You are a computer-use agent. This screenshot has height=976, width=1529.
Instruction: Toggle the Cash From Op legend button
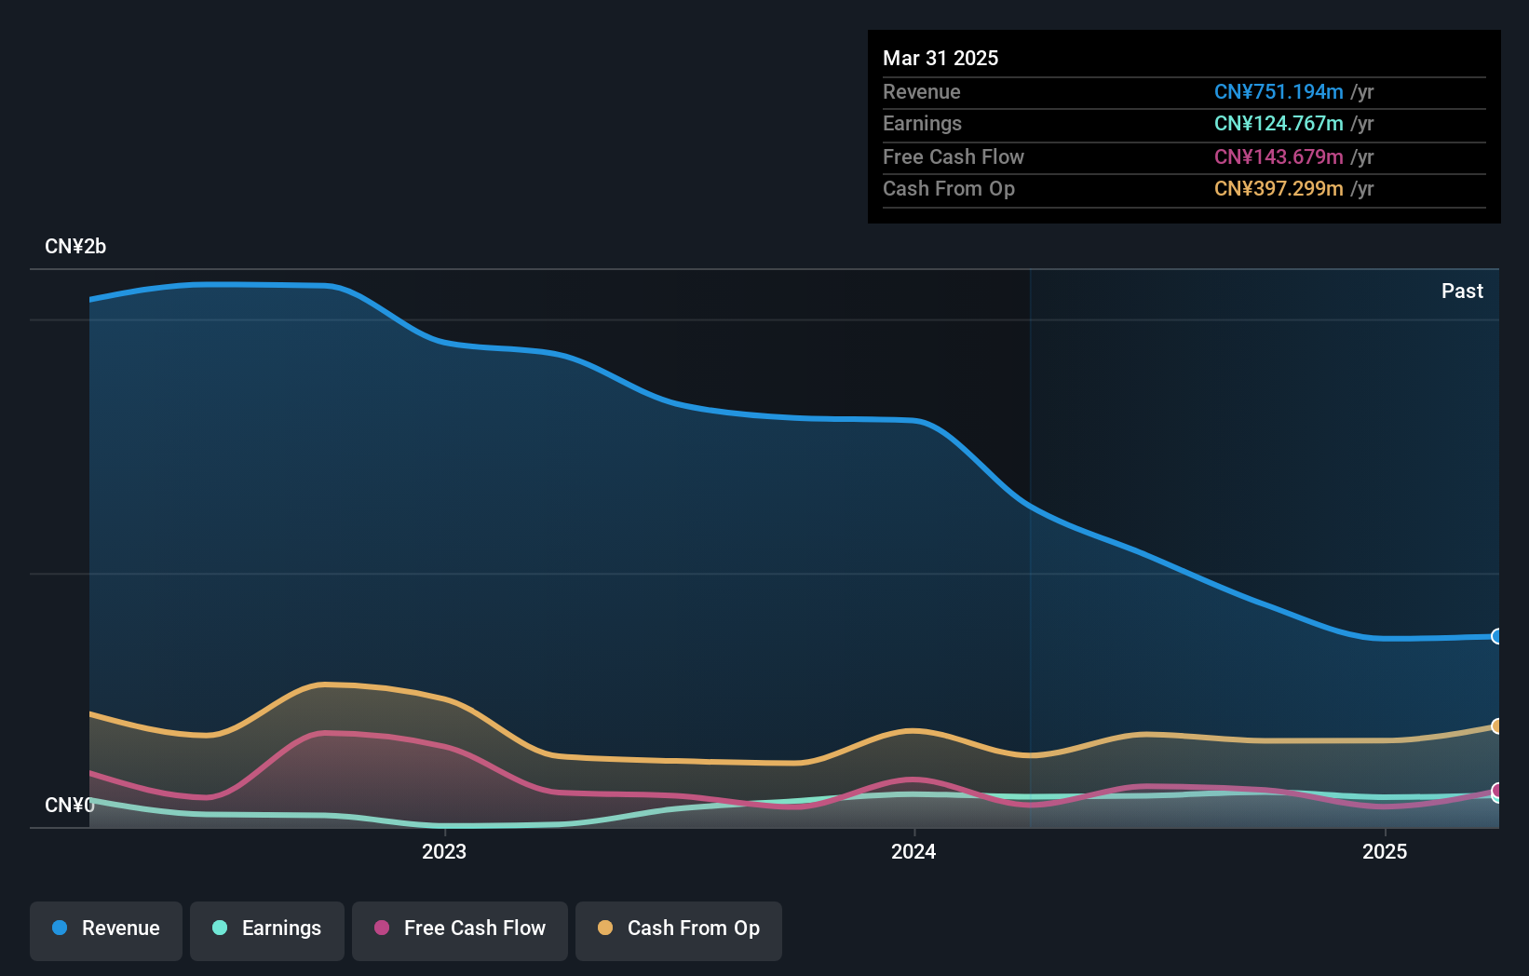679,930
